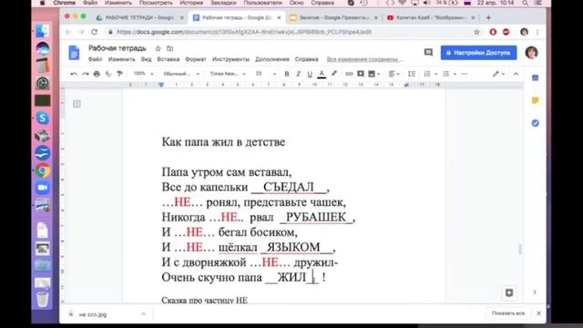Open the Вид menu in Docs
The image size is (583, 328).
146,59
